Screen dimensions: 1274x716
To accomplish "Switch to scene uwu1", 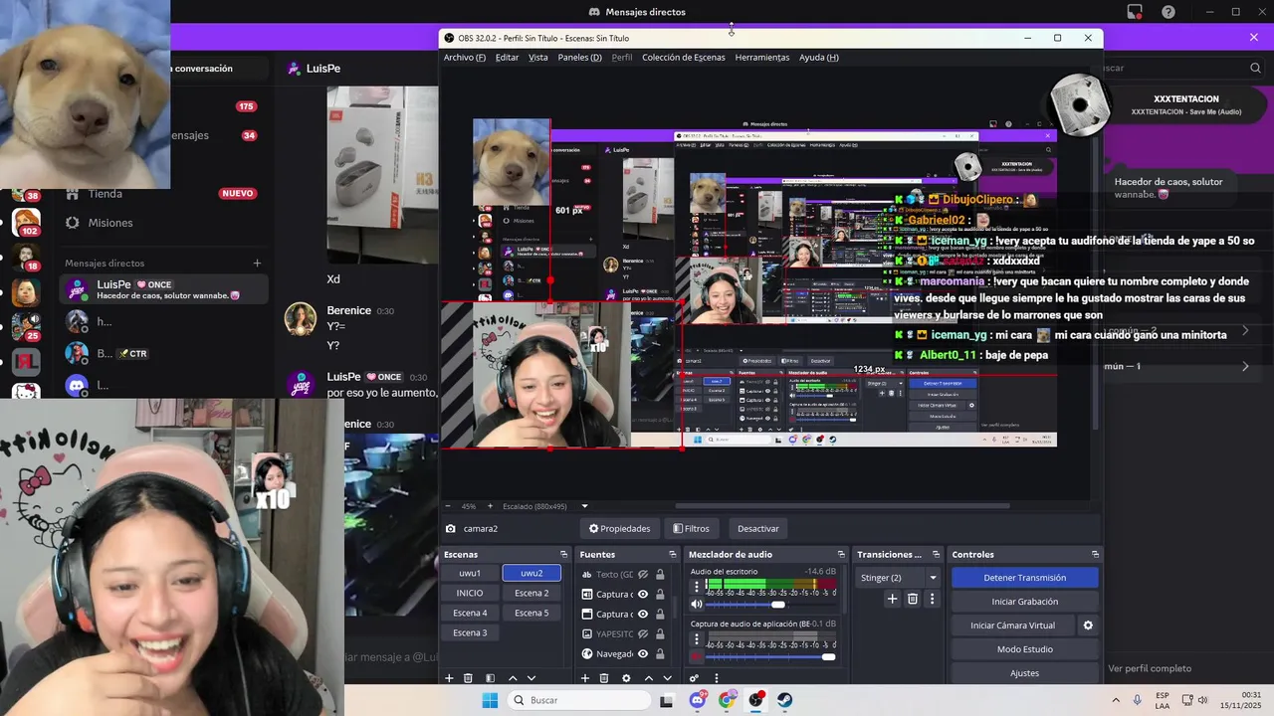I will pyautogui.click(x=470, y=574).
